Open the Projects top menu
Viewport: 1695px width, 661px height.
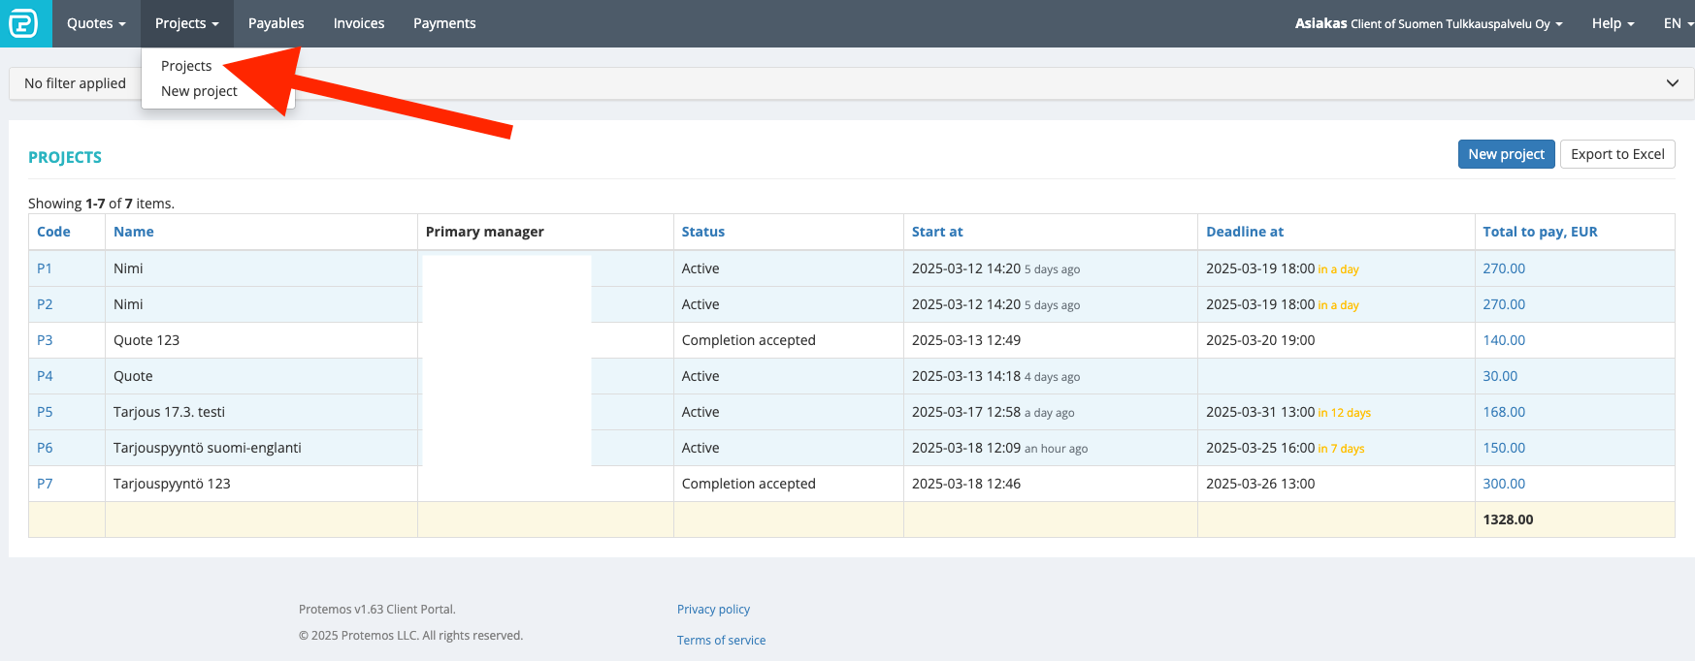pyautogui.click(x=187, y=23)
